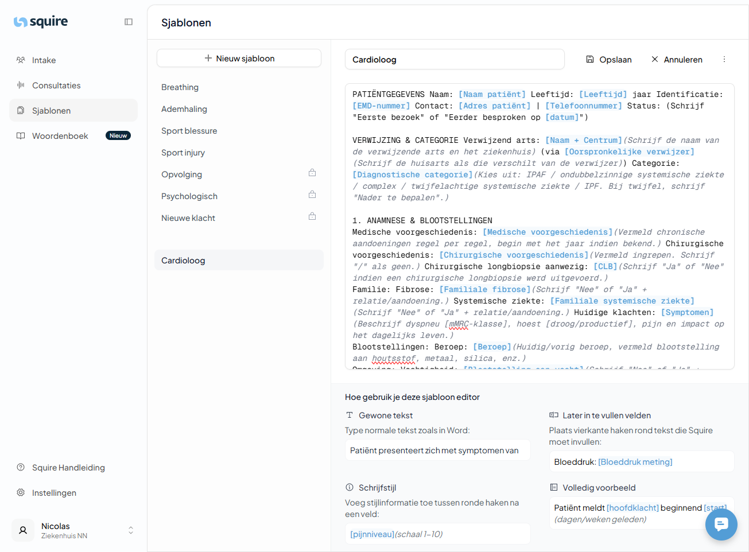Image resolution: width=749 pixels, height=552 pixels.
Task: Collapse the sidebar panel icon
Action: click(129, 22)
